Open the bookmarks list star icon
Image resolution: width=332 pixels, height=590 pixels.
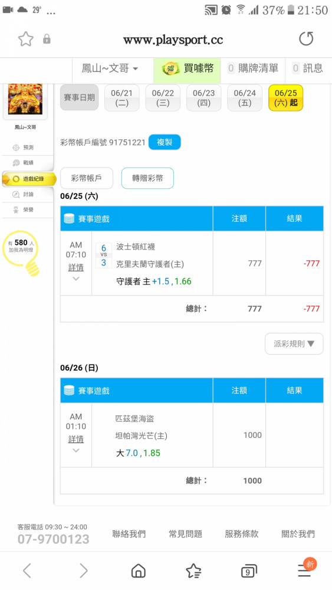[193, 571]
